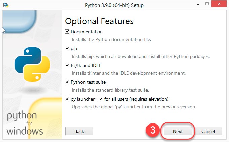This screenshot has height=142, width=229.
Task: Click the 'Upgrades the global py launcher' text
Action: click(134, 107)
